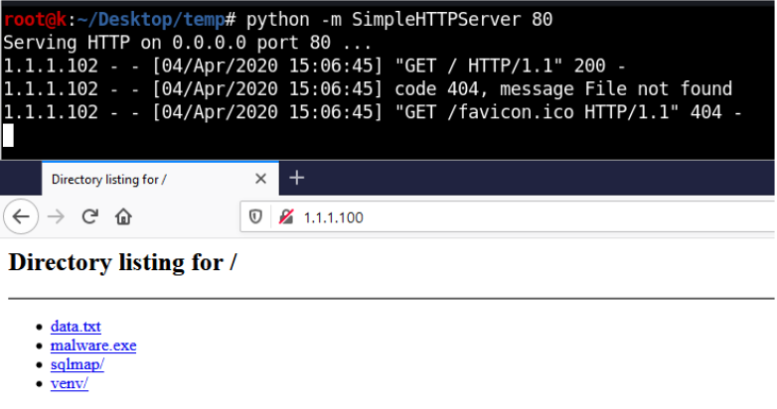Reload the page with the refresh icon
Viewport: 777px width, 409px height.
coord(89,216)
